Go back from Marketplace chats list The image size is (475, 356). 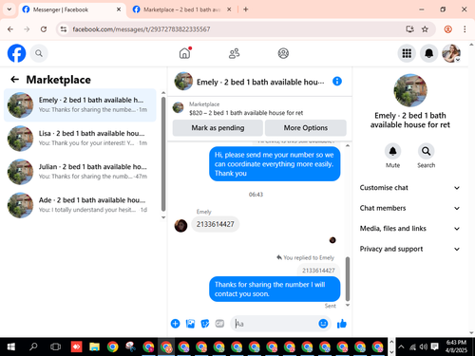[x=15, y=79]
